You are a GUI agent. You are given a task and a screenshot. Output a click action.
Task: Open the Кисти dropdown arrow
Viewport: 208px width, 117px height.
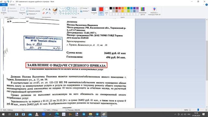point(55,14)
